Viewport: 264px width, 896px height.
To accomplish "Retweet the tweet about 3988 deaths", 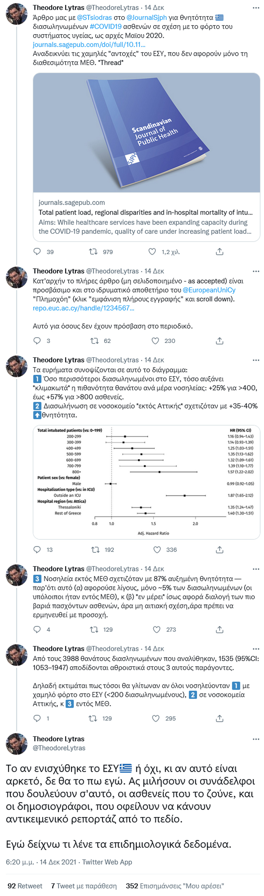I will pyautogui.click(x=93, y=719).
